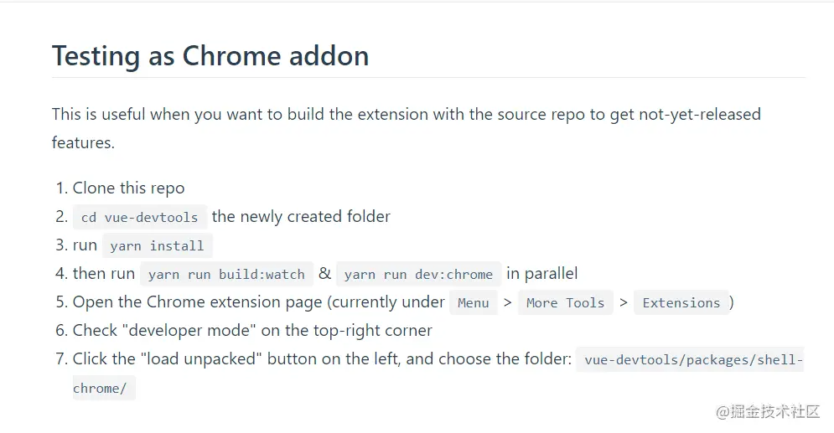Click the ampersand between the yarn commands
The width and height of the screenshot is (834, 433).
[x=324, y=273]
